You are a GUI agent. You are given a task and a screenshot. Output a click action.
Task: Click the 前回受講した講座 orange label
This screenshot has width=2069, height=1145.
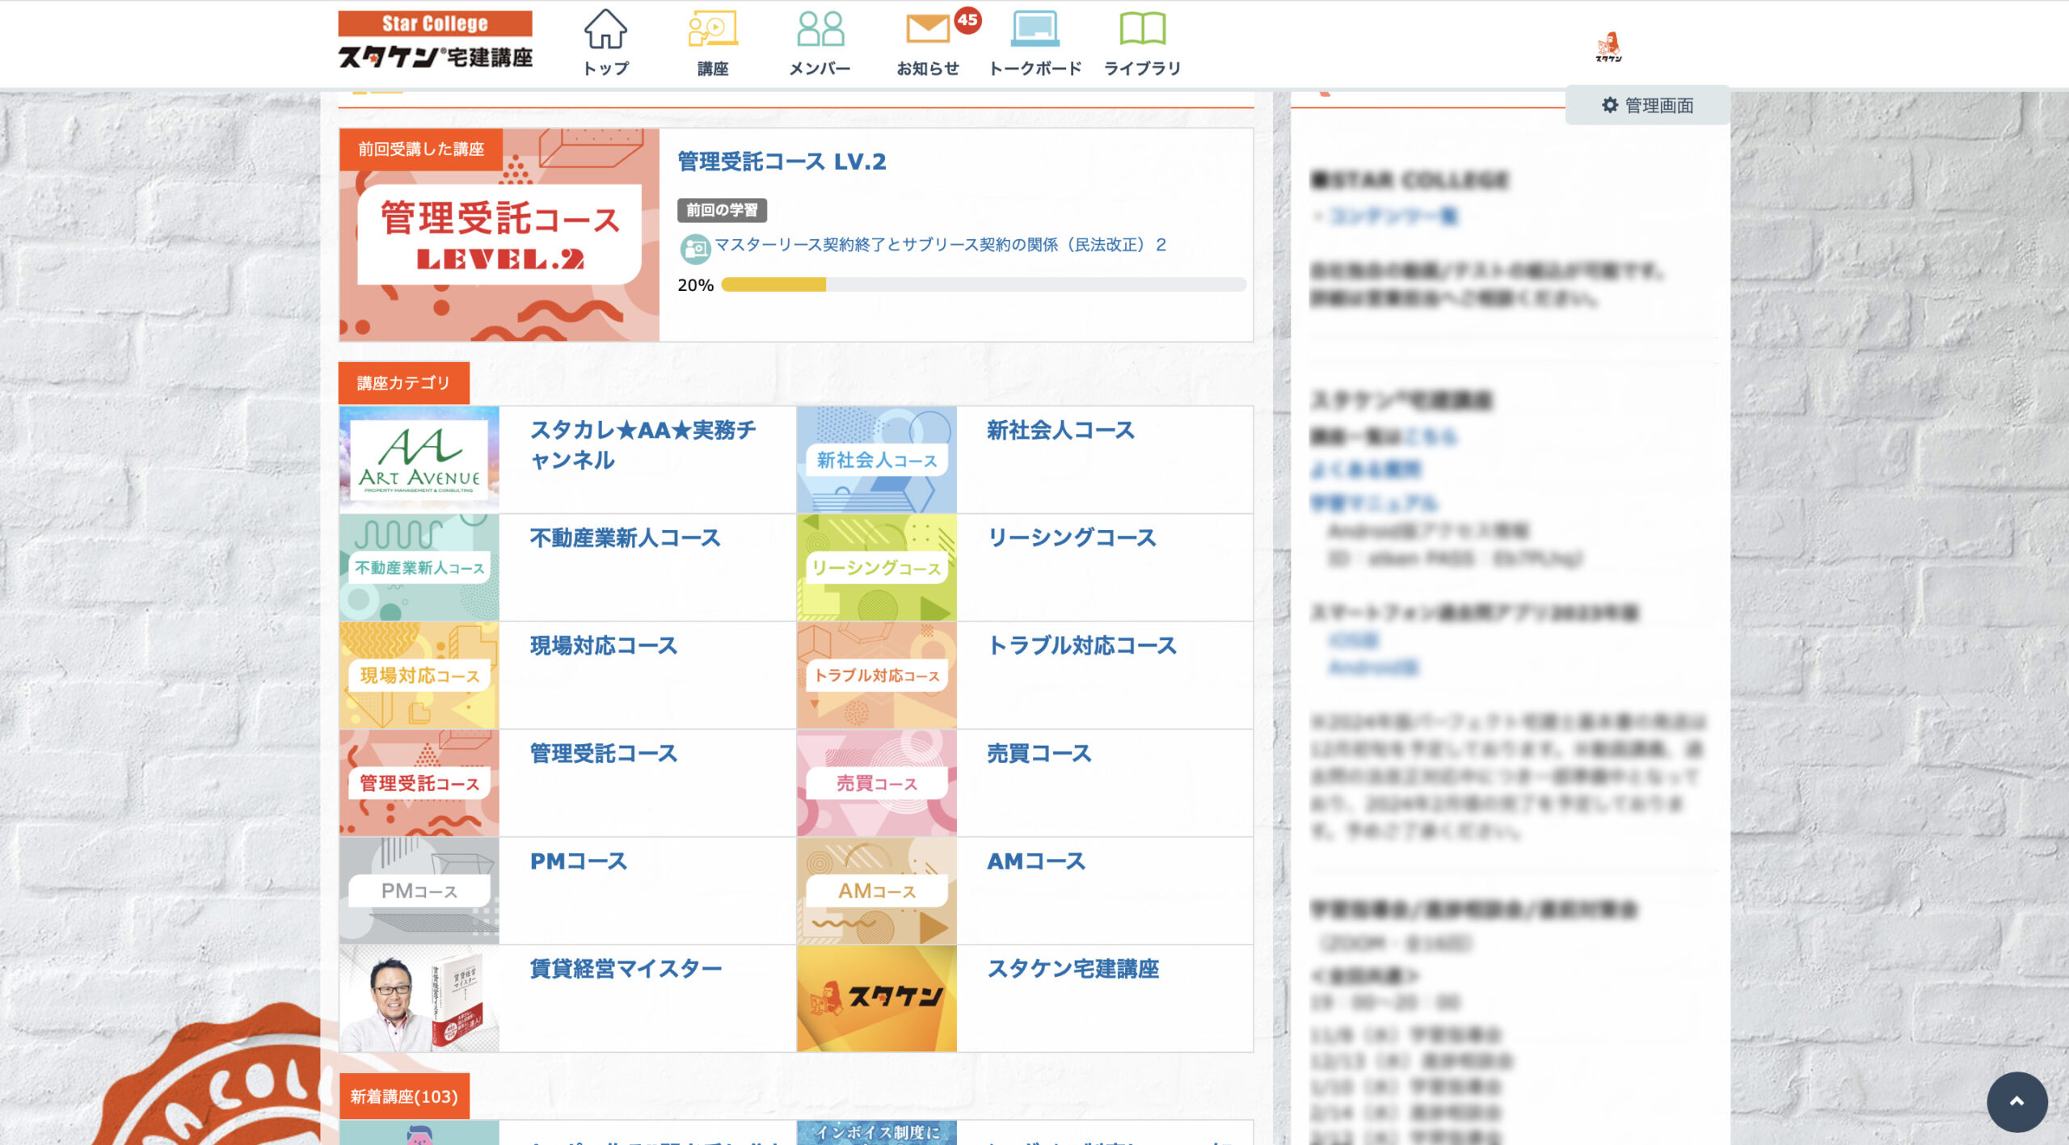[421, 149]
